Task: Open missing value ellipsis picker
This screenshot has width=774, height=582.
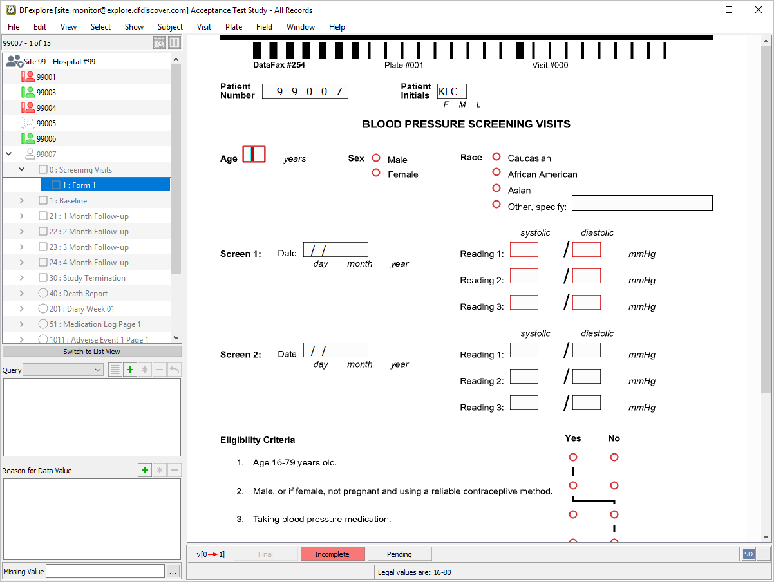Action: coord(173,572)
